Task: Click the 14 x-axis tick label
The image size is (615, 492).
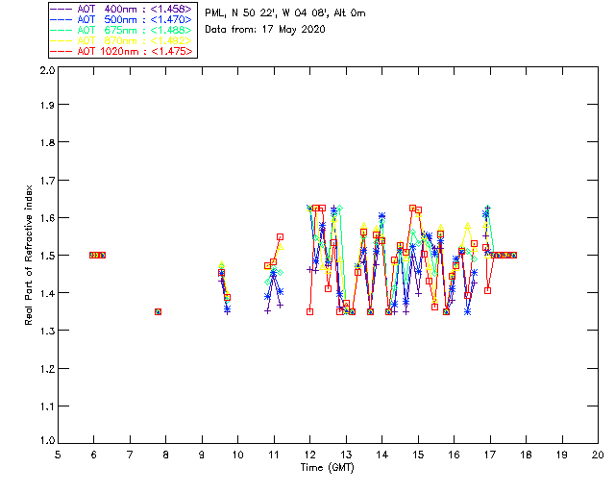Action: pyautogui.click(x=382, y=455)
